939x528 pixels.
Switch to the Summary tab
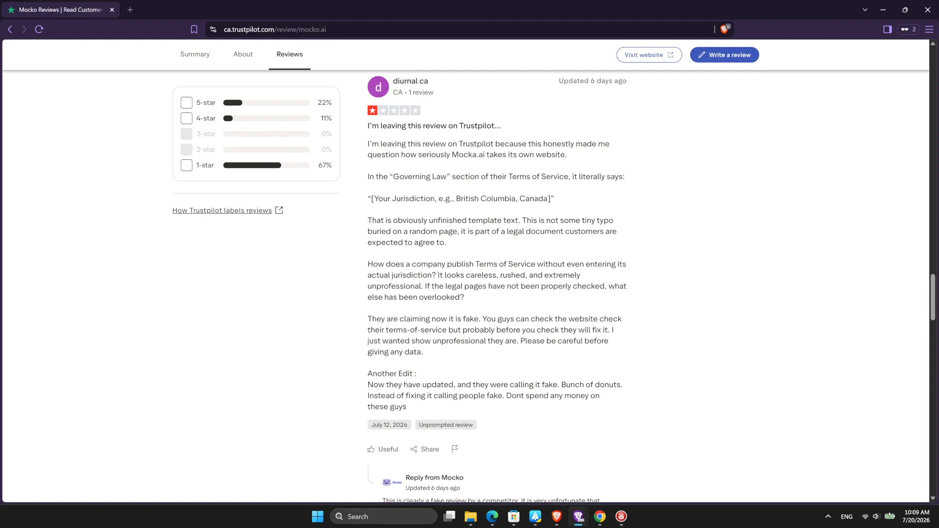195,54
